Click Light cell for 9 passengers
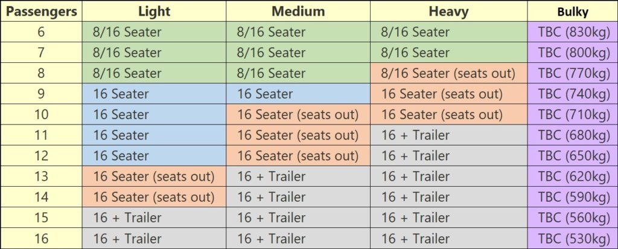The width and height of the screenshot is (618, 249). tap(154, 94)
